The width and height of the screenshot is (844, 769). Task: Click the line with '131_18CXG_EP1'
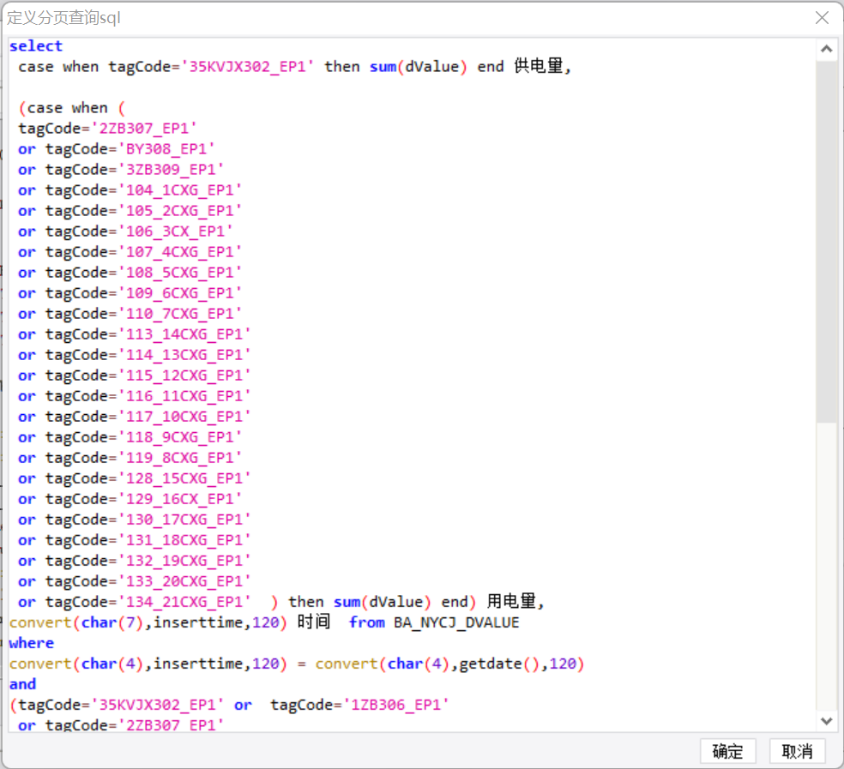135,540
